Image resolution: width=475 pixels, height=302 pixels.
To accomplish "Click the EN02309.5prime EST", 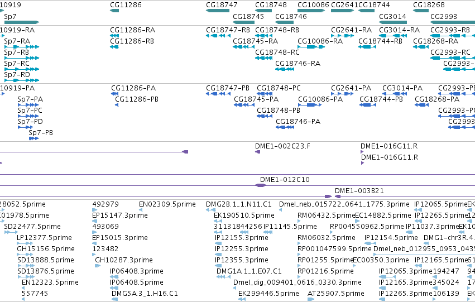I will pos(167,204).
